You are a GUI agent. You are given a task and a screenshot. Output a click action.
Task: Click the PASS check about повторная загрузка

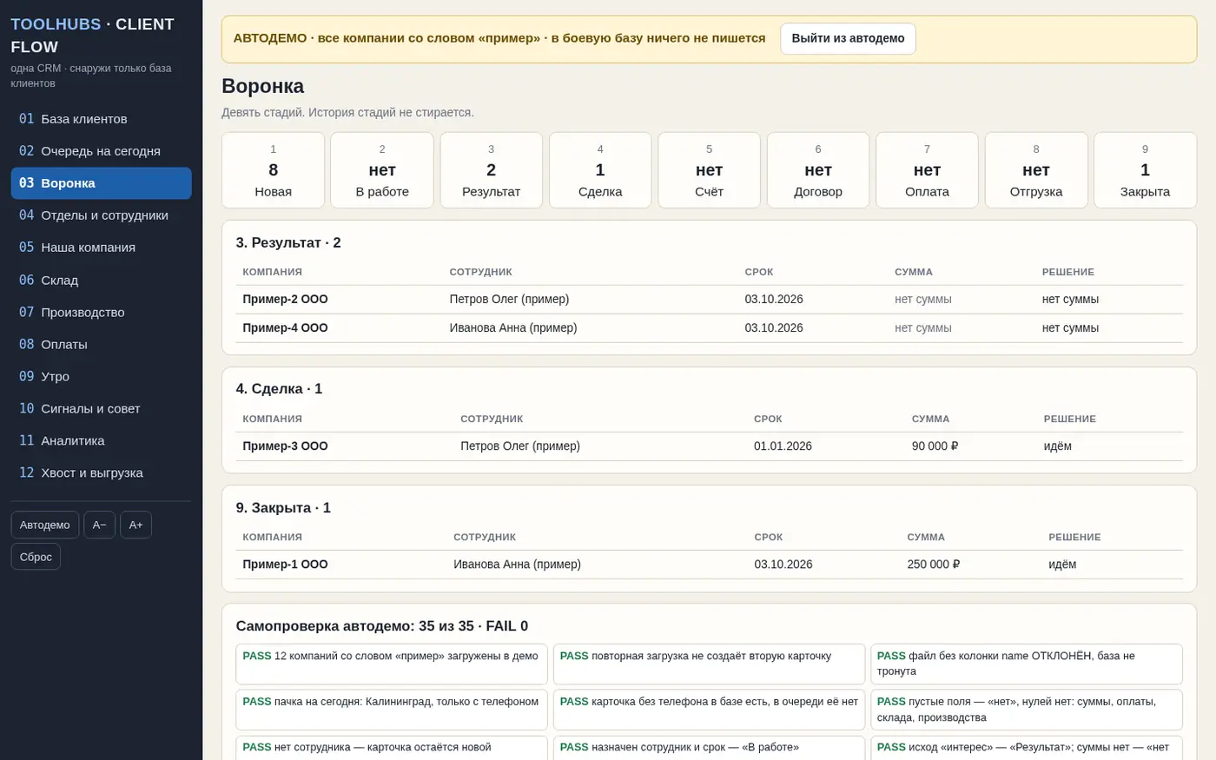[x=709, y=664]
